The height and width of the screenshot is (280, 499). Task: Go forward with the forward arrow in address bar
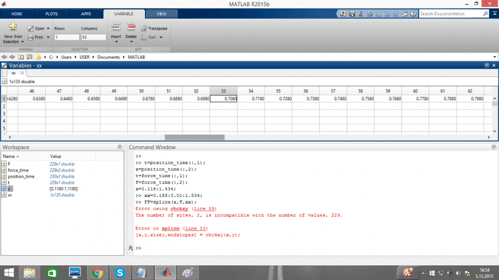(x=12, y=57)
